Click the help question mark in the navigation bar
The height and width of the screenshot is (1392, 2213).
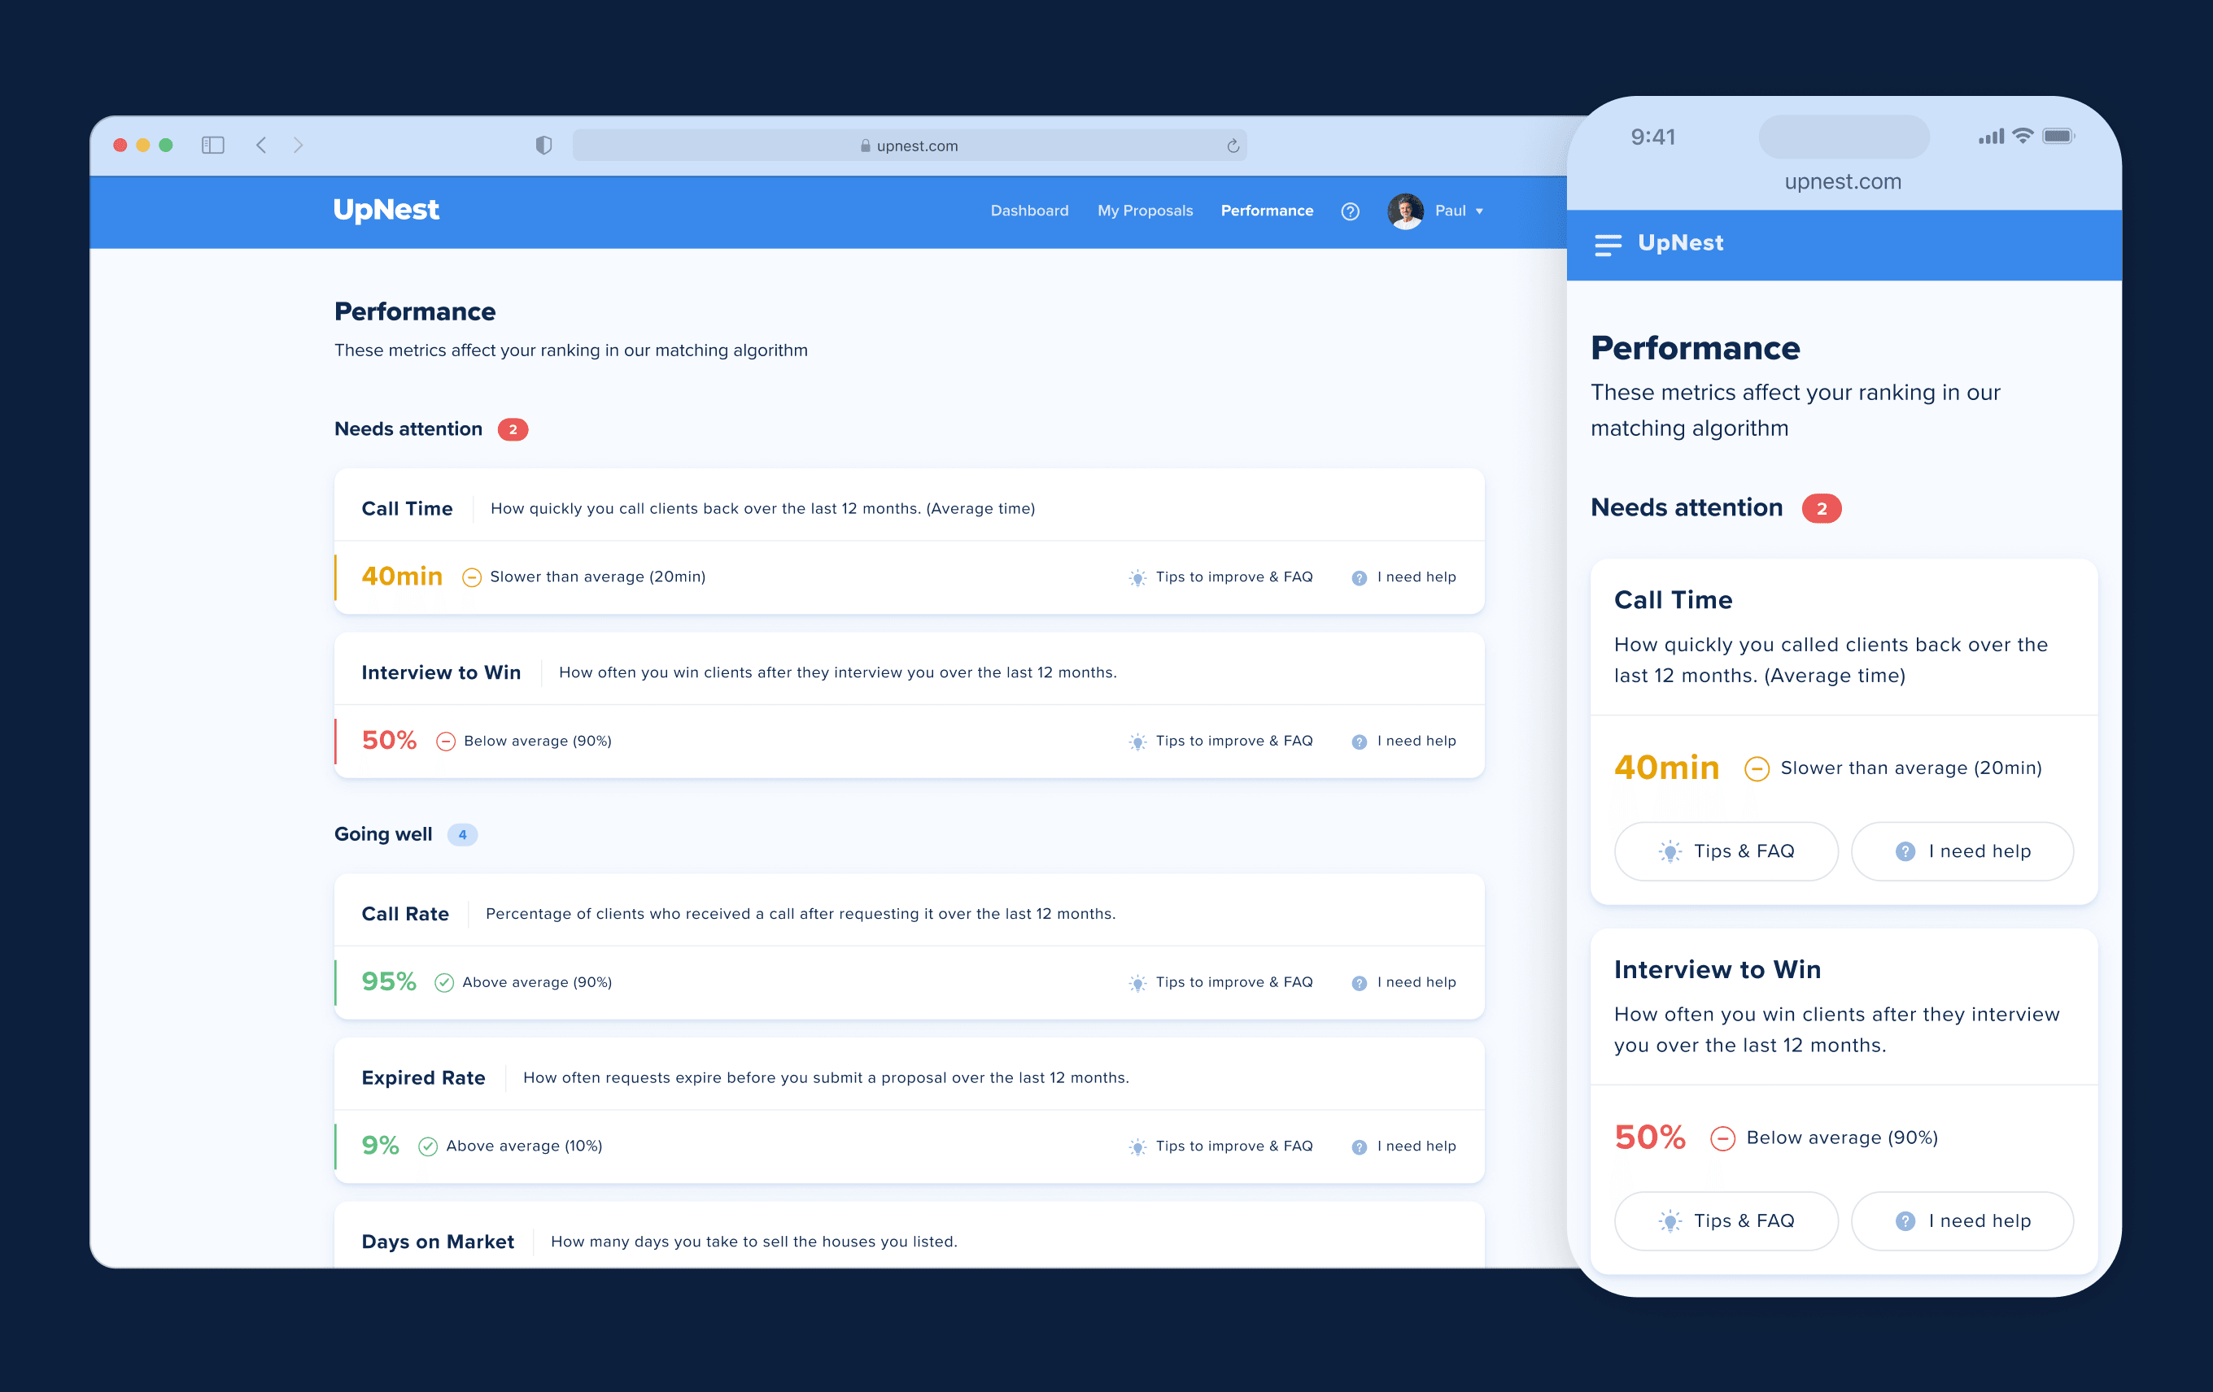[1350, 211]
